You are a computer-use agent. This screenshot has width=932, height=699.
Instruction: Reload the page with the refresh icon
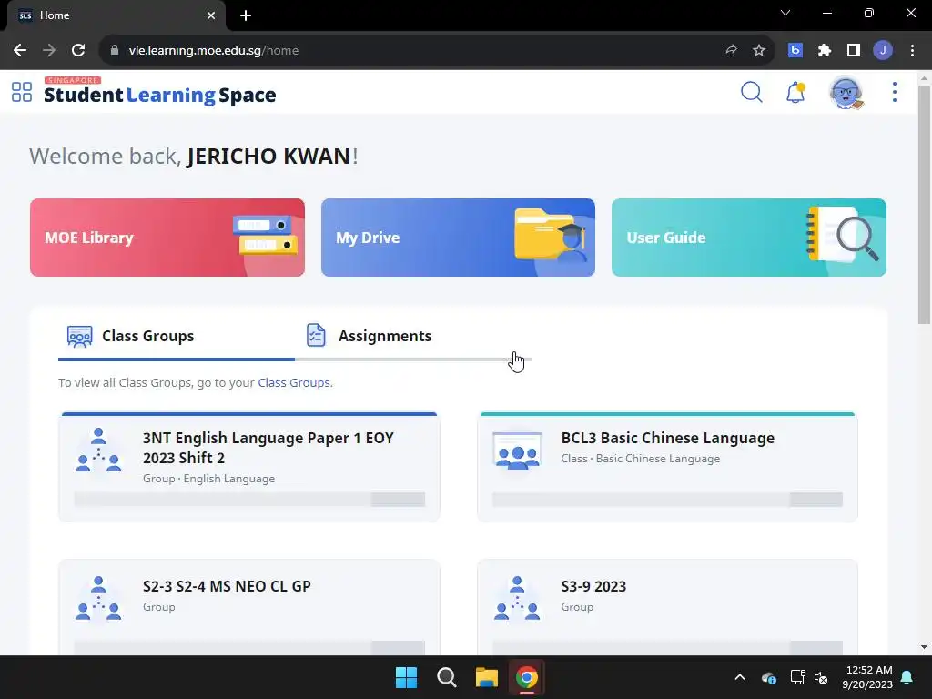[x=78, y=51]
